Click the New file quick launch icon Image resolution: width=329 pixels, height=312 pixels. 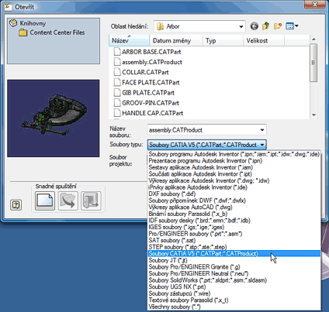coord(45,201)
